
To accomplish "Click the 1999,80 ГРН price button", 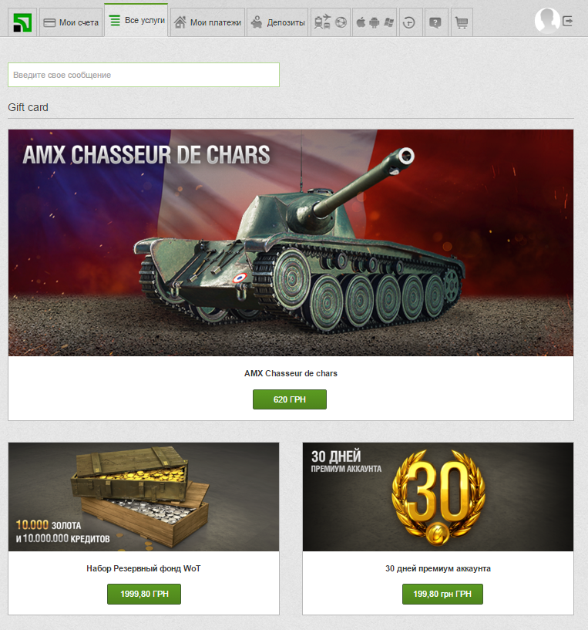I will 144,594.
